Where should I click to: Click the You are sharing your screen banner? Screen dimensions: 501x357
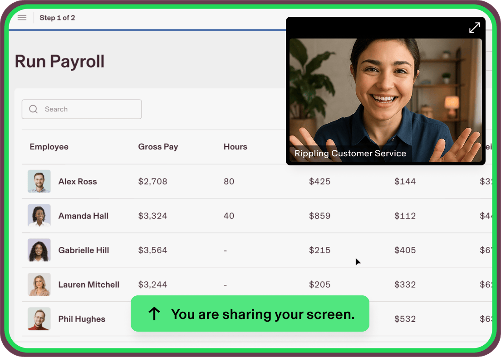pyautogui.click(x=250, y=314)
